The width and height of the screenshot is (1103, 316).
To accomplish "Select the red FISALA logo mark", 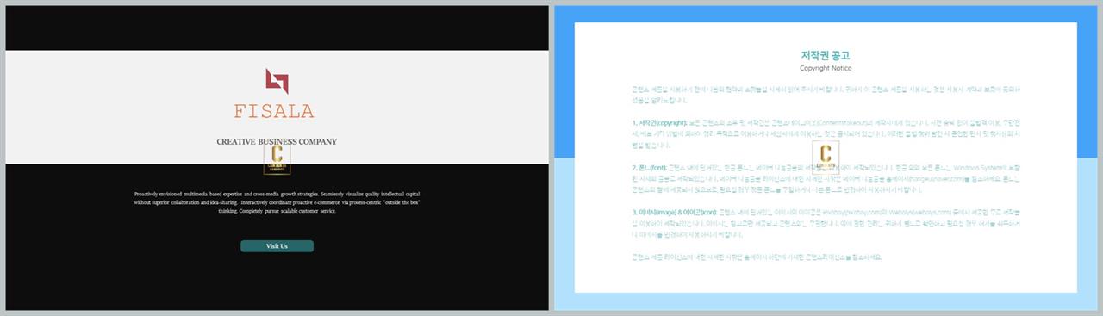I will pyautogui.click(x=277, y=82).
